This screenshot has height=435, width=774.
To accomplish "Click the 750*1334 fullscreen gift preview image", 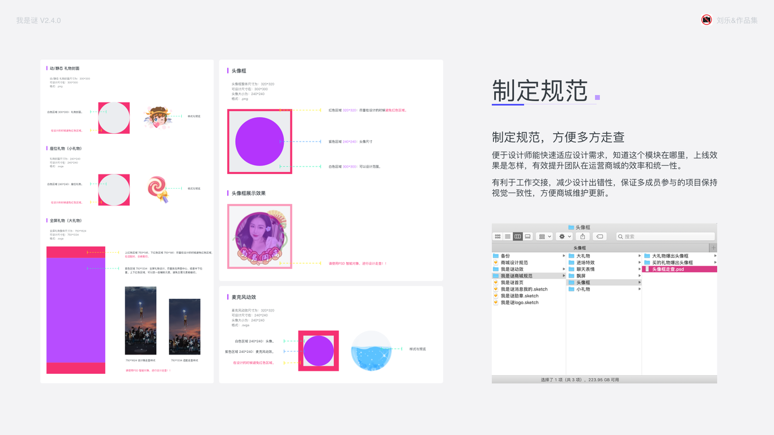I will pyautogui.click(x=185, y=327).
